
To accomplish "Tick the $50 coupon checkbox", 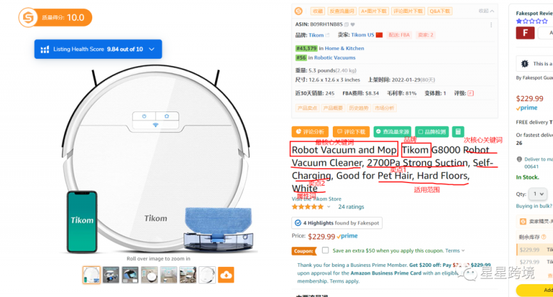I will point(325,250).
